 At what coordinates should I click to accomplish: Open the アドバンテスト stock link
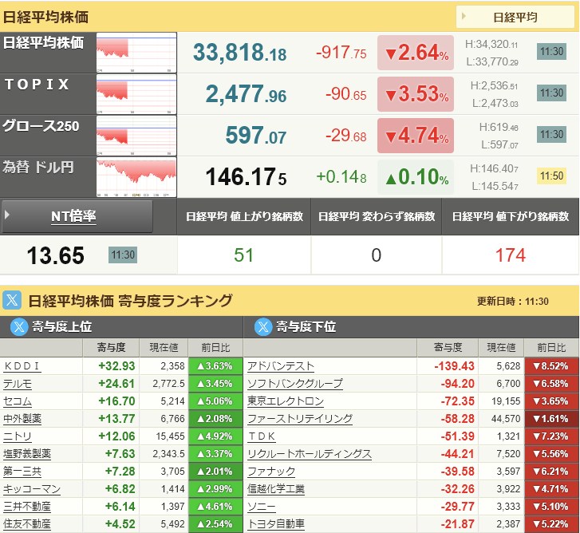pos(281,366)
